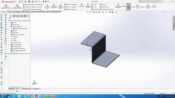The image size is (175, 98).
Task: Open the FeatureManager design tree tab
Action: [x=10, y=16]
